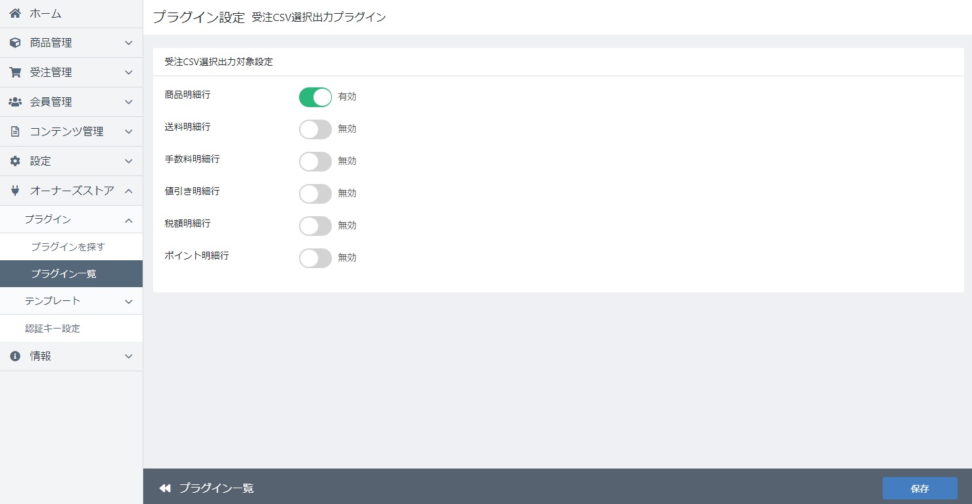Open 認証キー設定 menu item
This screenshot has width=972, height=504.
pyautogui.click(x=71, y=329)
